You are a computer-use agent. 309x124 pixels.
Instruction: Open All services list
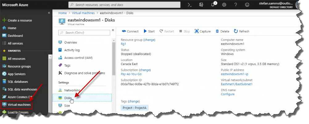(12, 43)
